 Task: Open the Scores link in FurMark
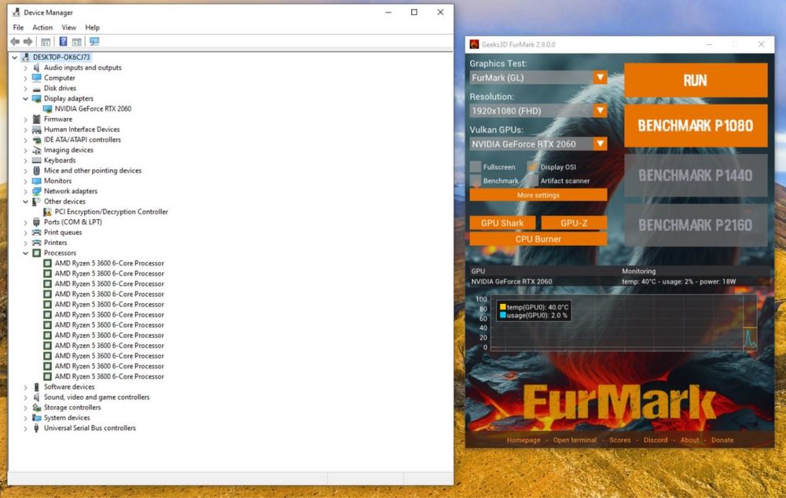tap(619, 440)
